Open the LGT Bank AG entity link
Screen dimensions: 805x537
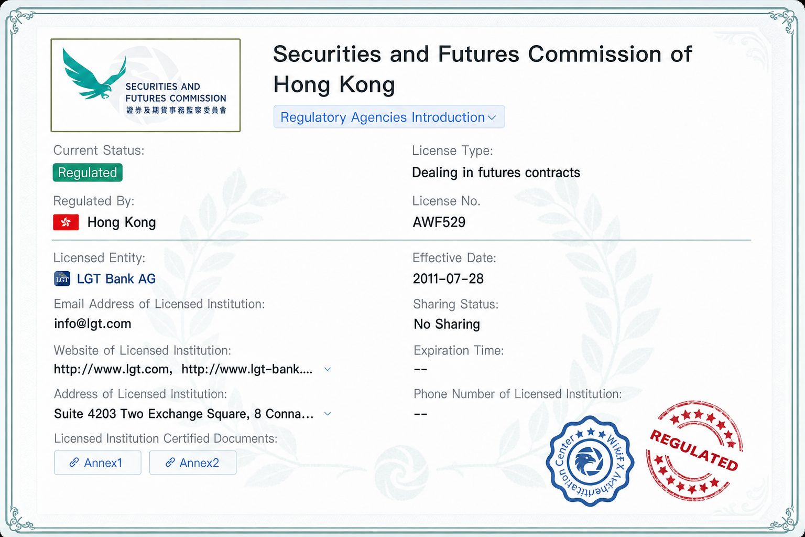tap(116, 279)
